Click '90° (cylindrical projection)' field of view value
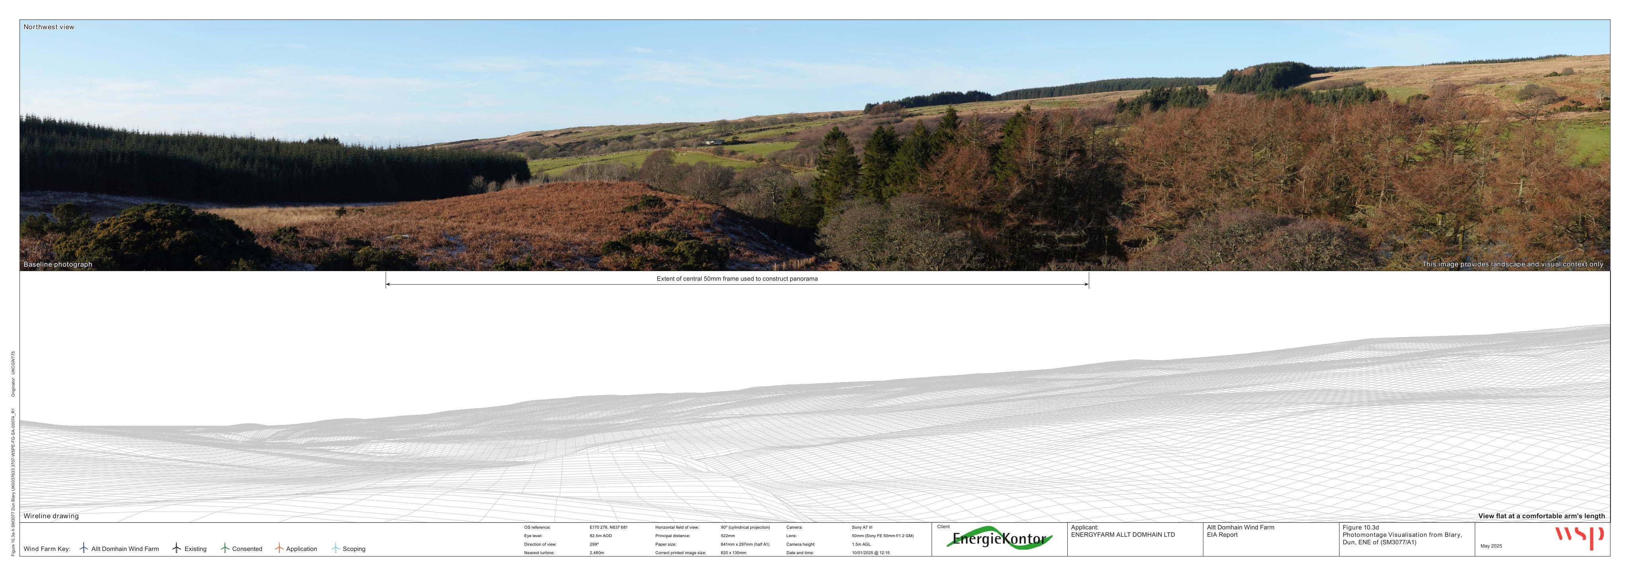The height and width of the screenshot is (576, 1630). (x=745, y=528)
